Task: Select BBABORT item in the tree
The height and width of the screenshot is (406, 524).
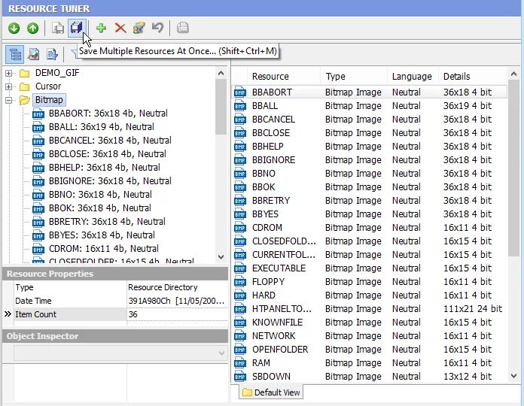Action: point(108,114)
